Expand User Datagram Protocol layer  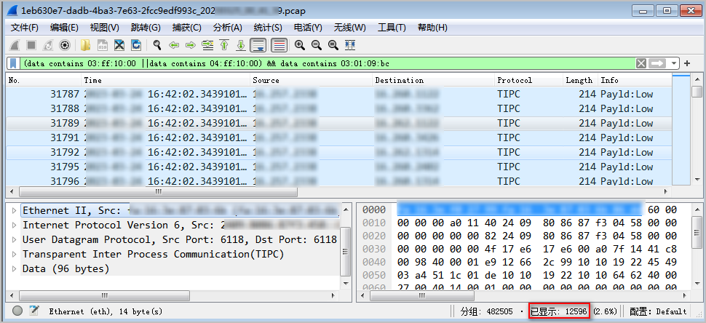(x=14, y=239)
